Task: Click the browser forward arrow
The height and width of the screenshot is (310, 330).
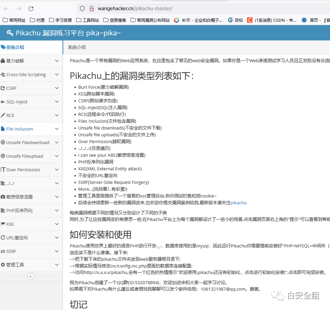Action: [19, 8]
